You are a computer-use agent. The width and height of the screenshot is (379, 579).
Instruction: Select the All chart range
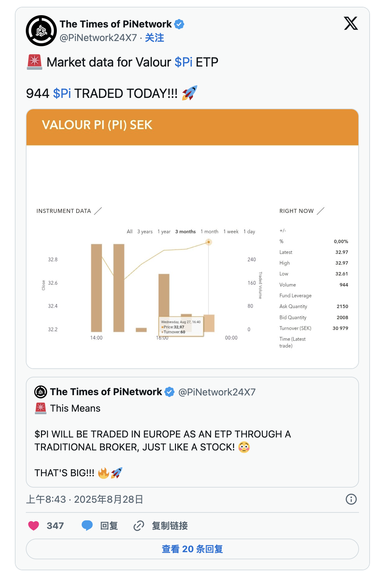tap(129, 232)
